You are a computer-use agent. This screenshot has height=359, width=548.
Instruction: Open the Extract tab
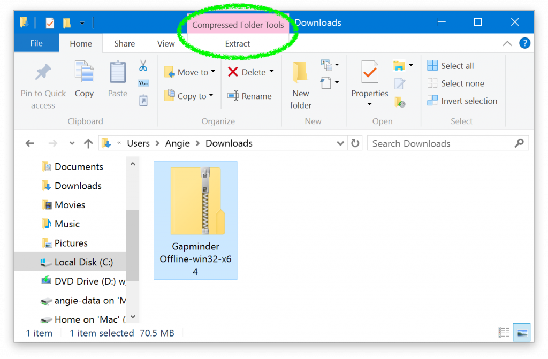(237, 44)
